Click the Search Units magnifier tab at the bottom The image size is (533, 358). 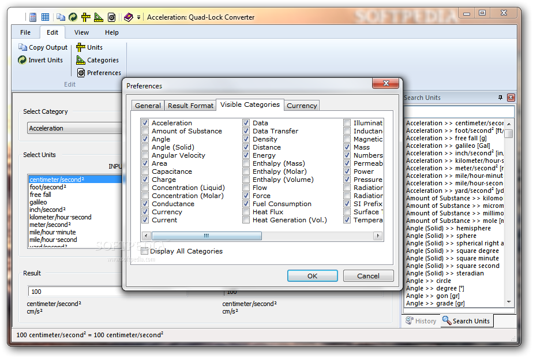click(466, 321)
